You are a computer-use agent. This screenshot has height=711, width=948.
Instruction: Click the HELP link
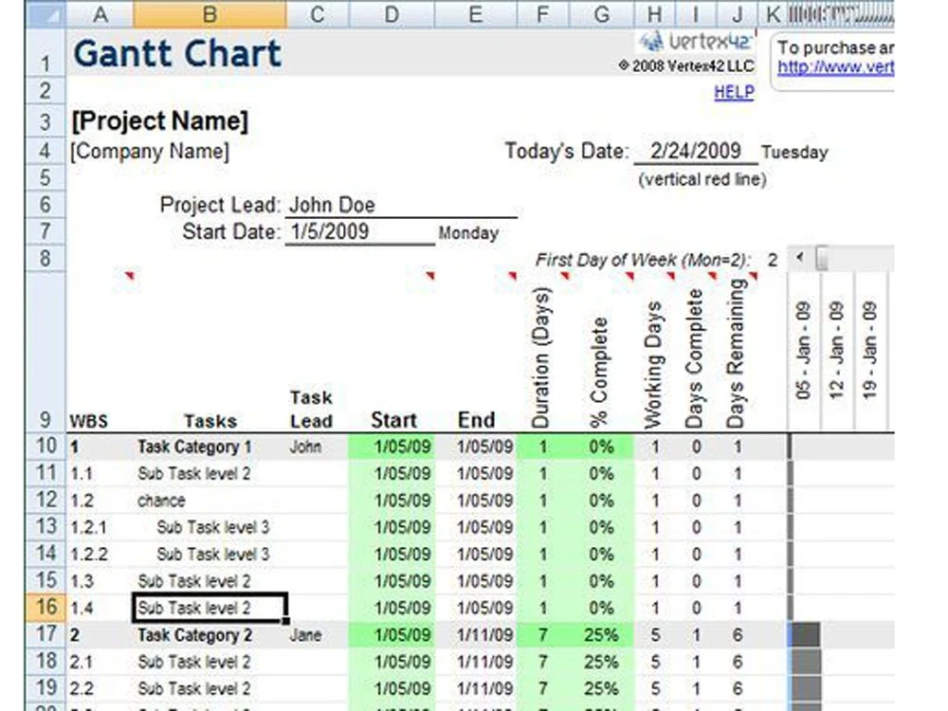[734, 93]
